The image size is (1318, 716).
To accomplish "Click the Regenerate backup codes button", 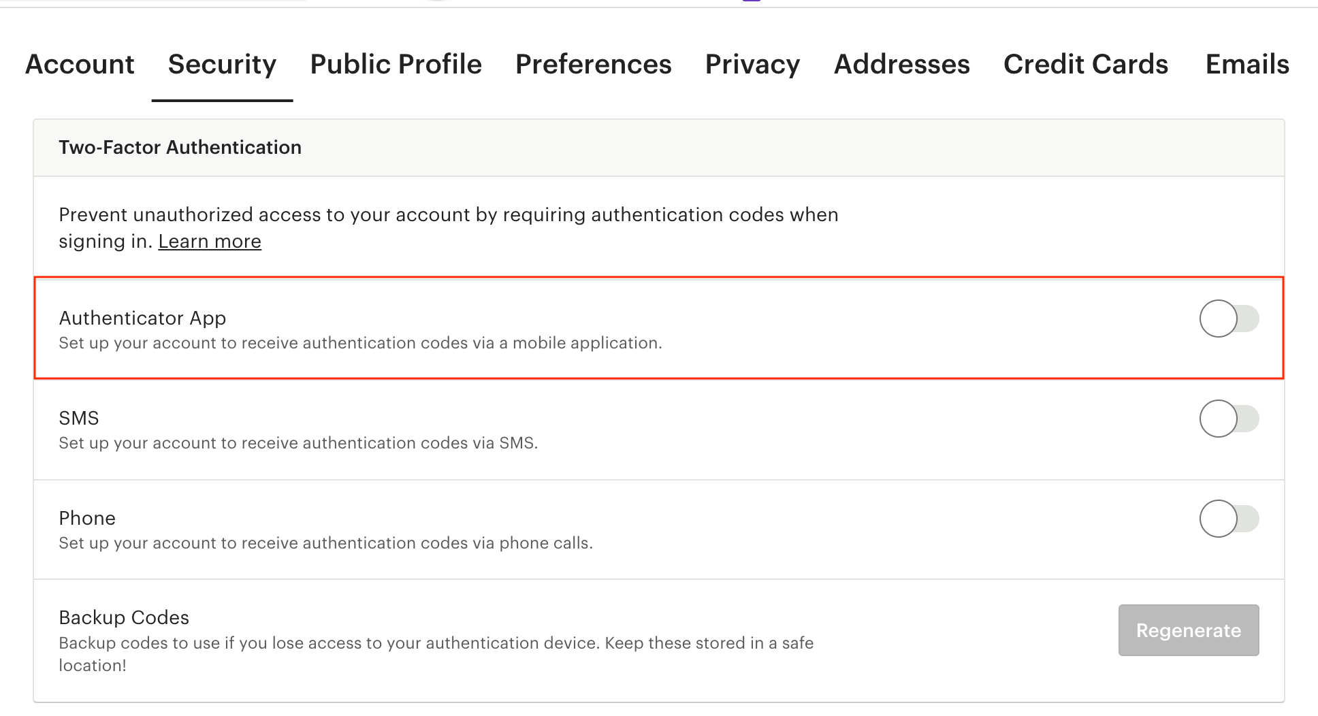I will click(1188, 630).
